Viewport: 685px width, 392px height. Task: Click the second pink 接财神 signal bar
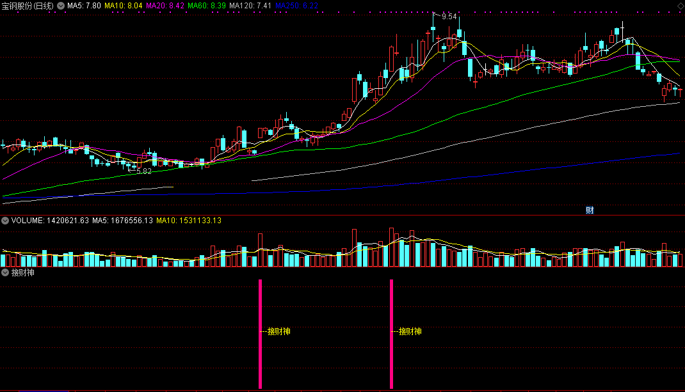pos(391,334)
